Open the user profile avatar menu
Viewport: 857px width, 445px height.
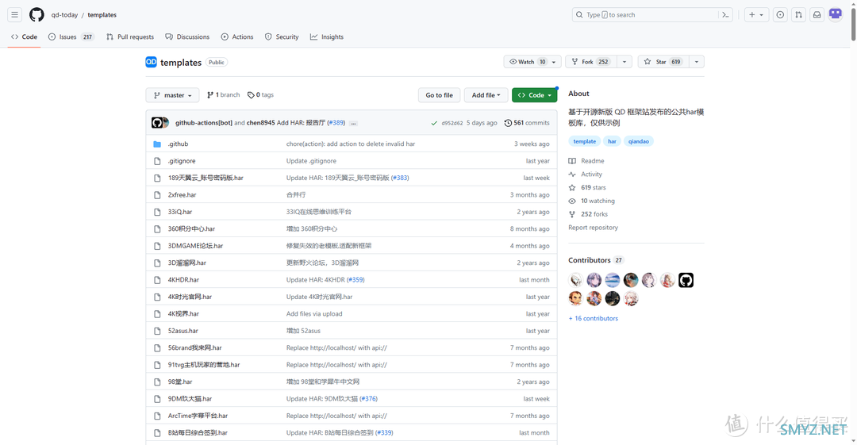click(x=836, y=14)
